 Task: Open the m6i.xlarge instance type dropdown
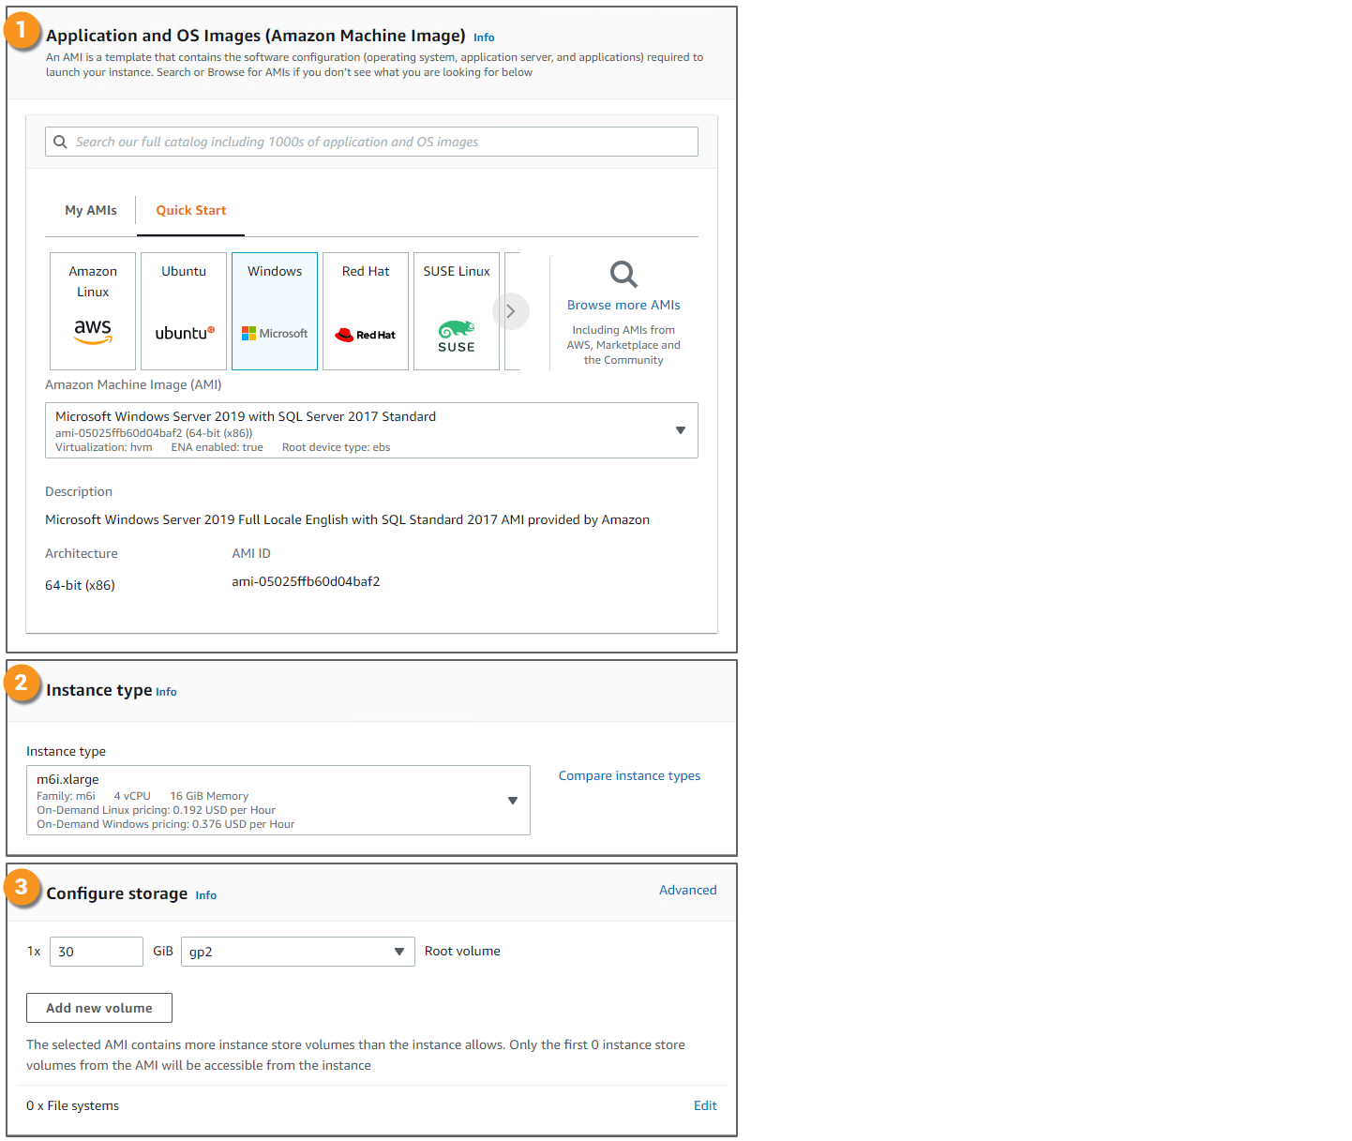click(278, 801)
